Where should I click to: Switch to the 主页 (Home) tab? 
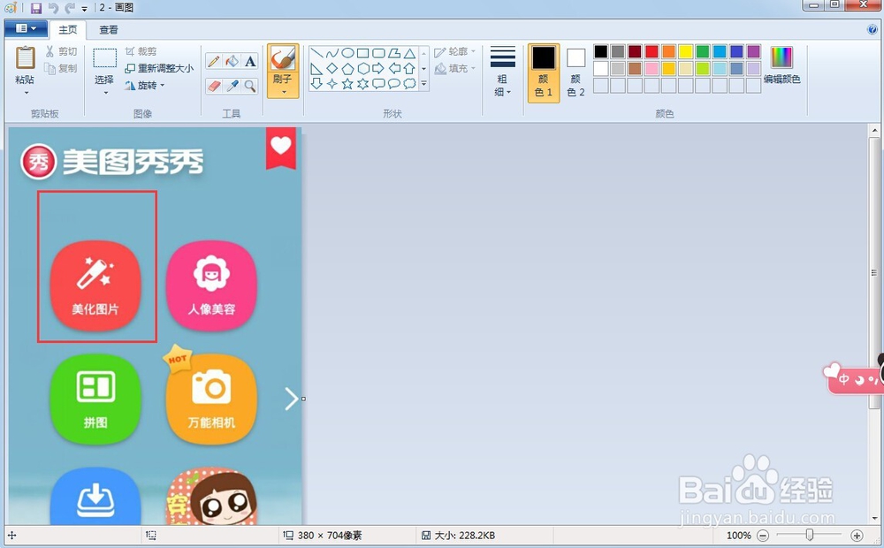[x=68, y=29]
